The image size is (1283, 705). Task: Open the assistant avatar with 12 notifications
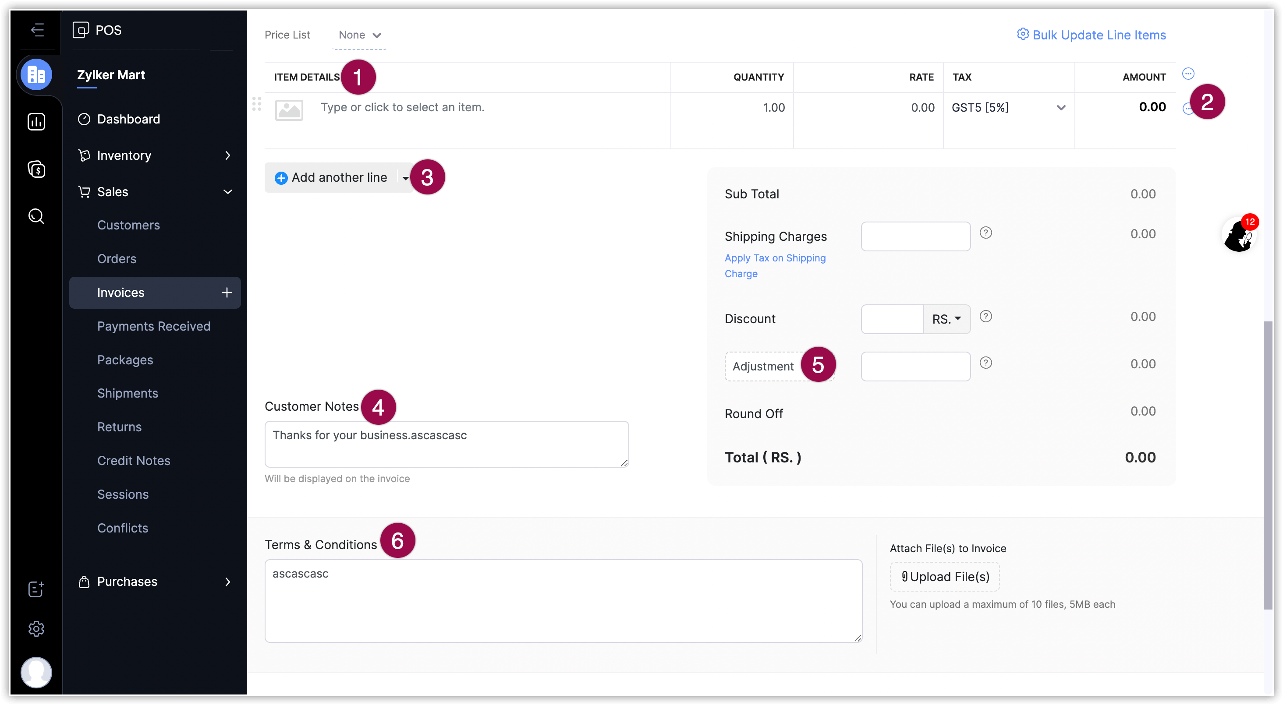(x=1239, y=235)
